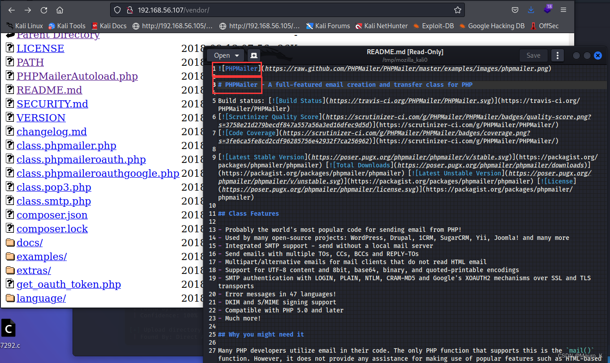
Task: Click the extension icon with 18 badge
Action: coord(547,9)
